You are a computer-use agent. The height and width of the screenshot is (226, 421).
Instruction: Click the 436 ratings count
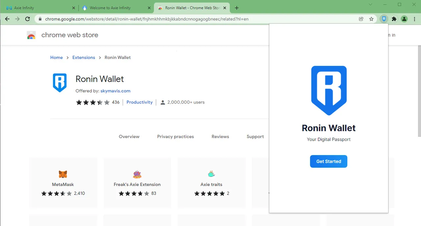click(x=116, y=102)
